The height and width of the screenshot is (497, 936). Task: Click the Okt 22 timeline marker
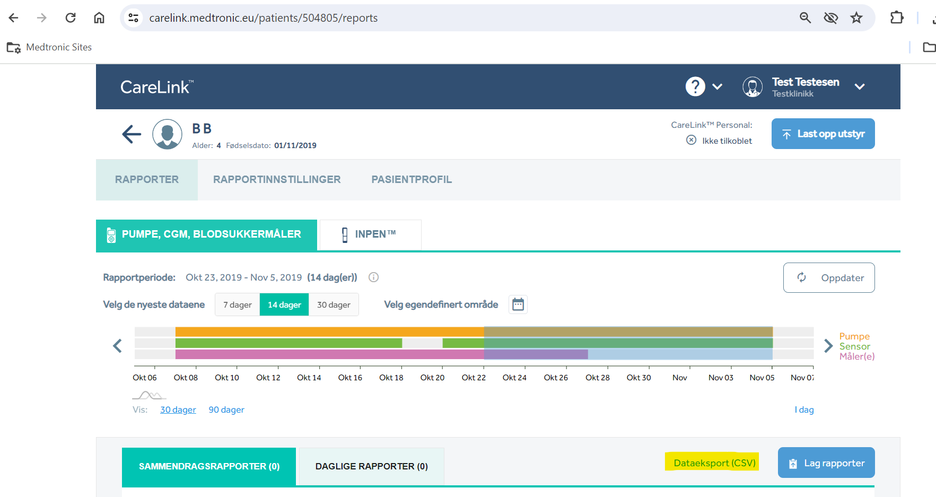point(474,378)
